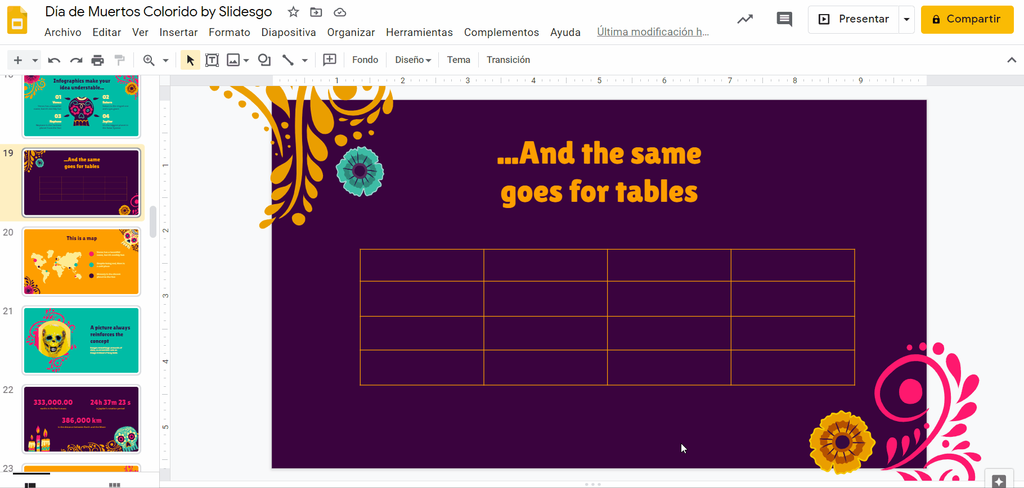This screenshot has height=488, width=1024.
Task: Open the Herramientas menu
Action: [x=419, y=33]
